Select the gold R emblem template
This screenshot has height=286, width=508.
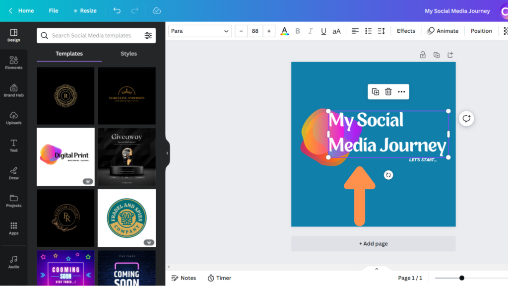pos(65,96)
